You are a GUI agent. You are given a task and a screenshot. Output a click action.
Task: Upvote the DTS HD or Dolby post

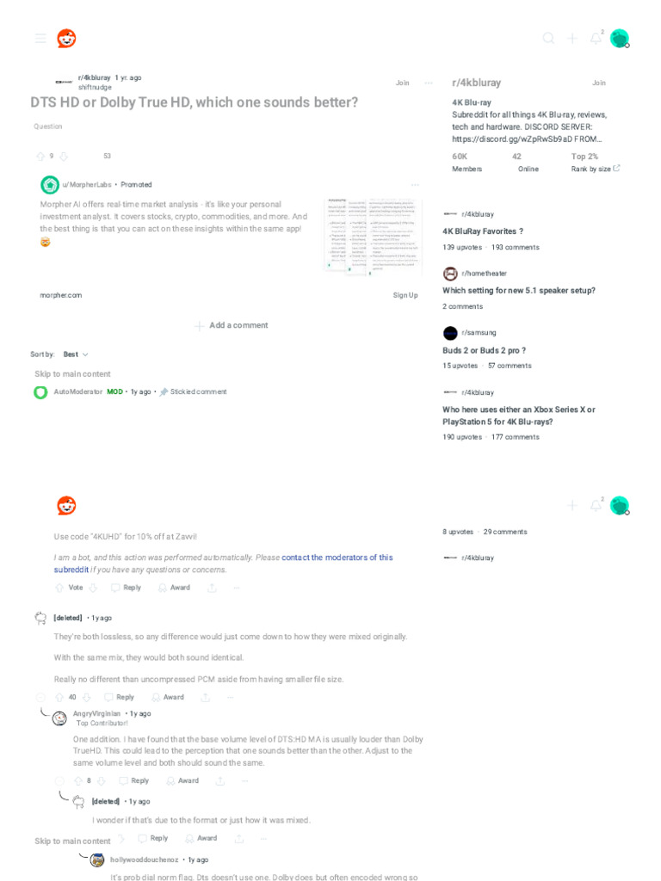click(x=40, y=157)
